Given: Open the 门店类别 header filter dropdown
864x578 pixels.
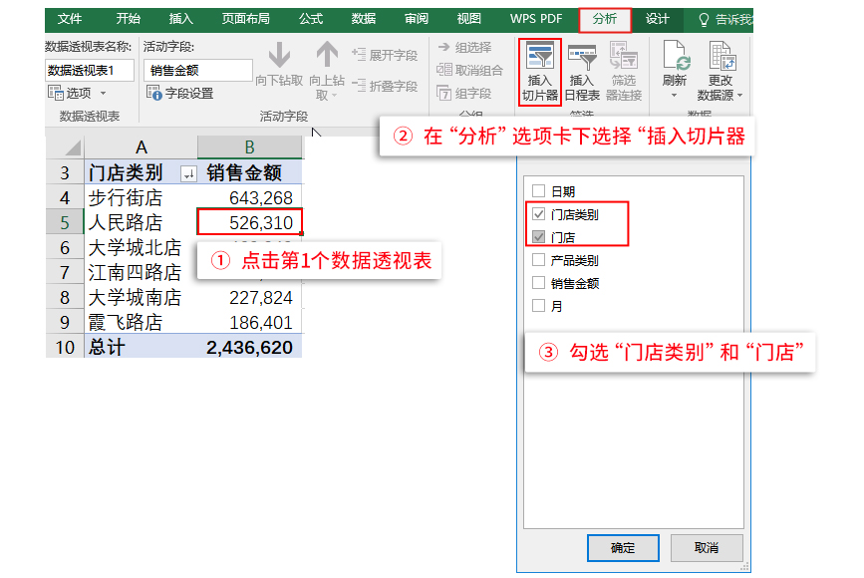Looking at the screenshot, I should pyautogui.click(x=188, y=174).
